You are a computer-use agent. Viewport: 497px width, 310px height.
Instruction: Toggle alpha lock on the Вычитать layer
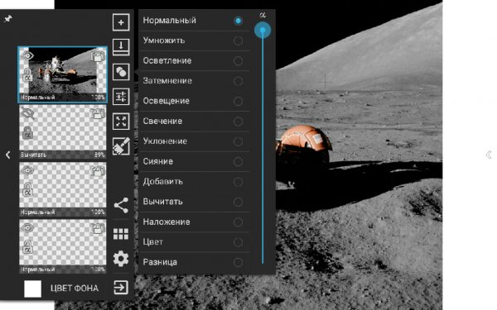(27, 132)
